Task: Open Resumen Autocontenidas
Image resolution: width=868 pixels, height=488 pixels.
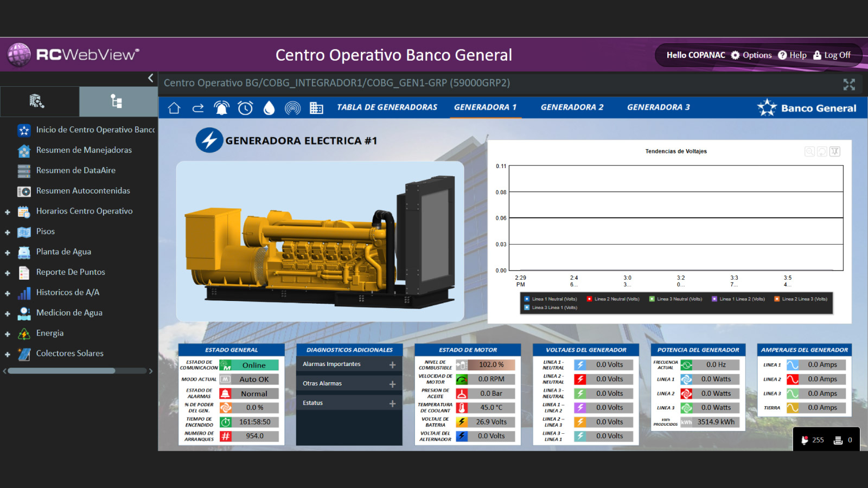Action: pos(82,191)
